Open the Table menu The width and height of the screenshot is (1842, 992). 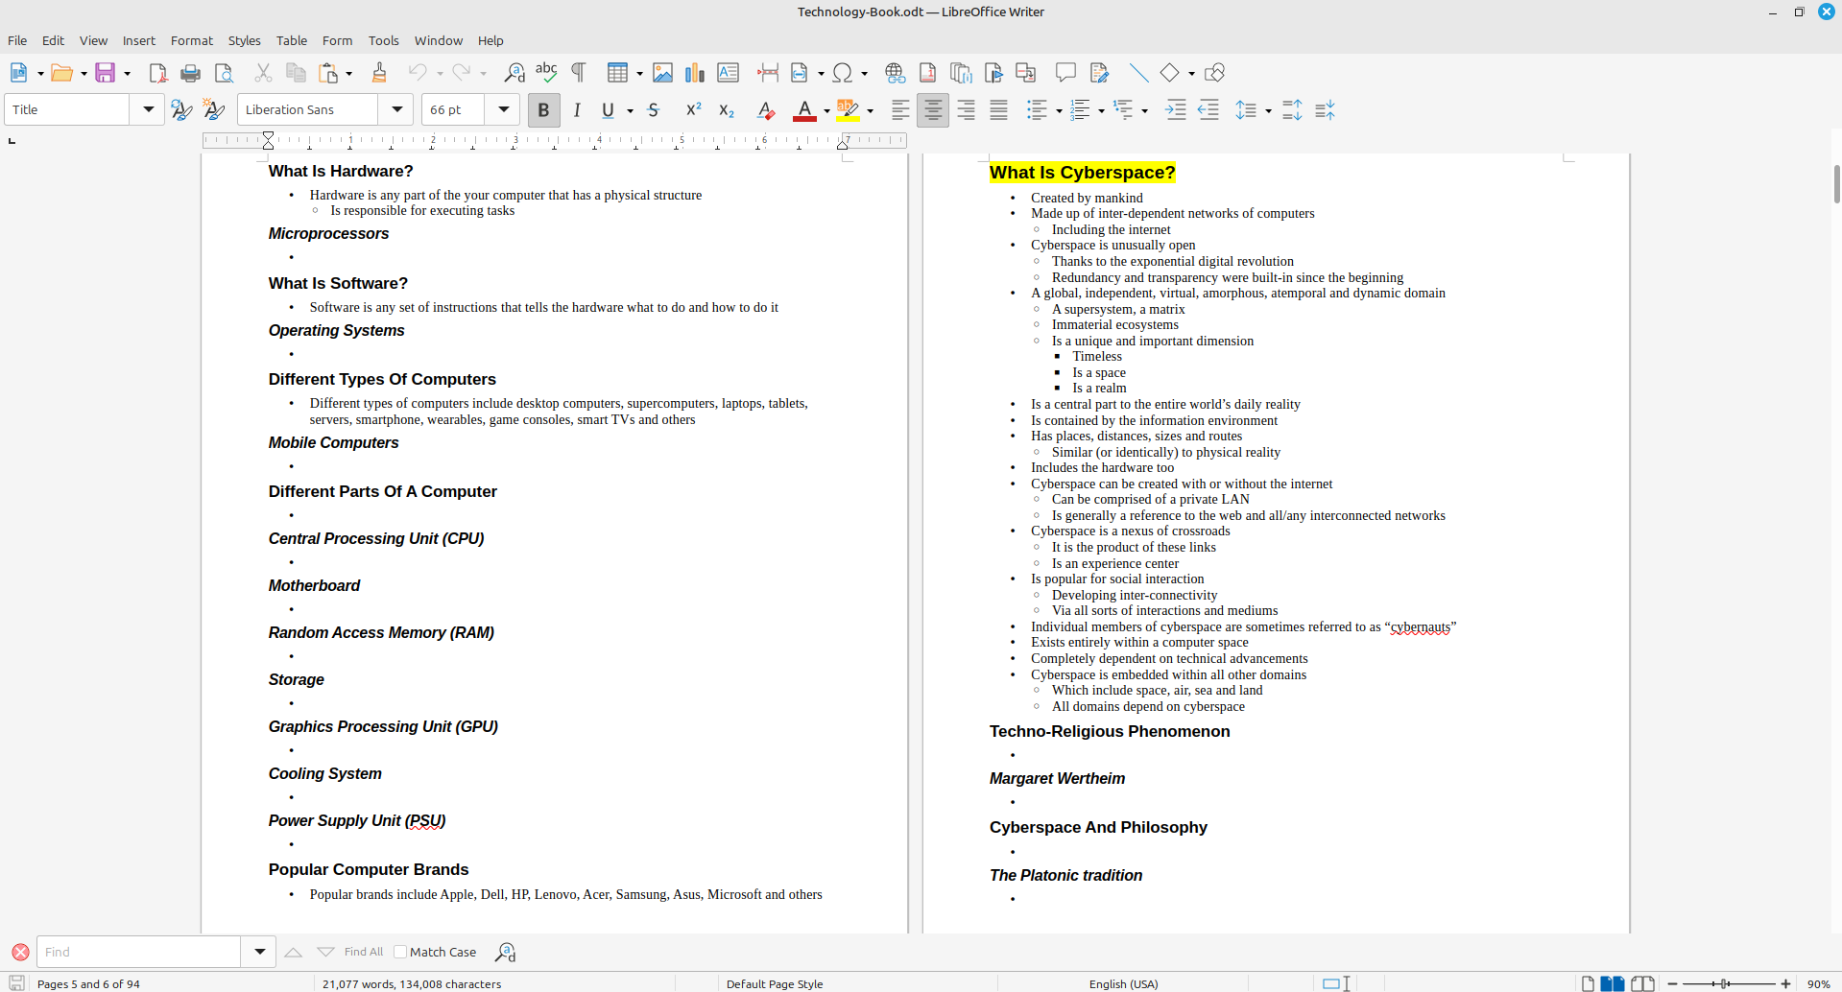point(292,40)
